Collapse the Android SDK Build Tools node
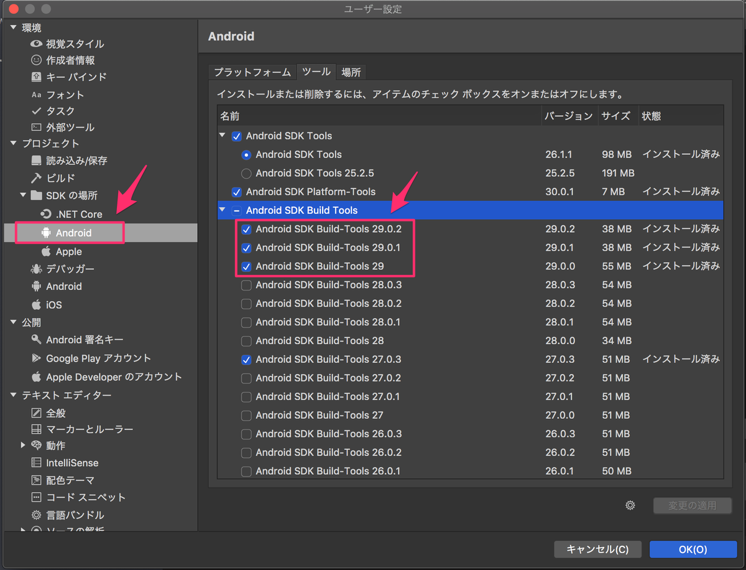Image resolution: width=746 pixels, height=570 pixels. [x=223, y=210]
